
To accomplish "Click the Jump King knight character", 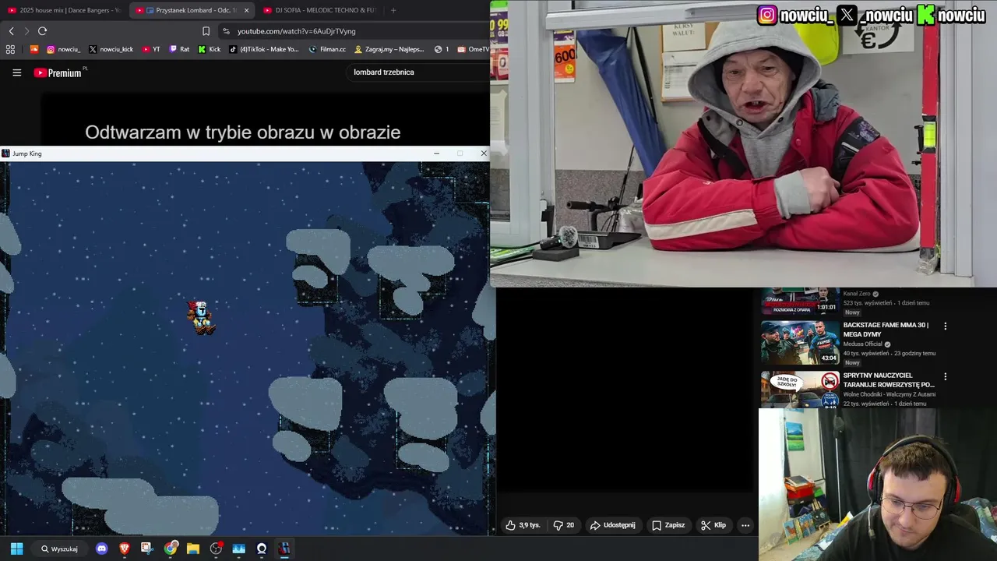I will [201, 318].
